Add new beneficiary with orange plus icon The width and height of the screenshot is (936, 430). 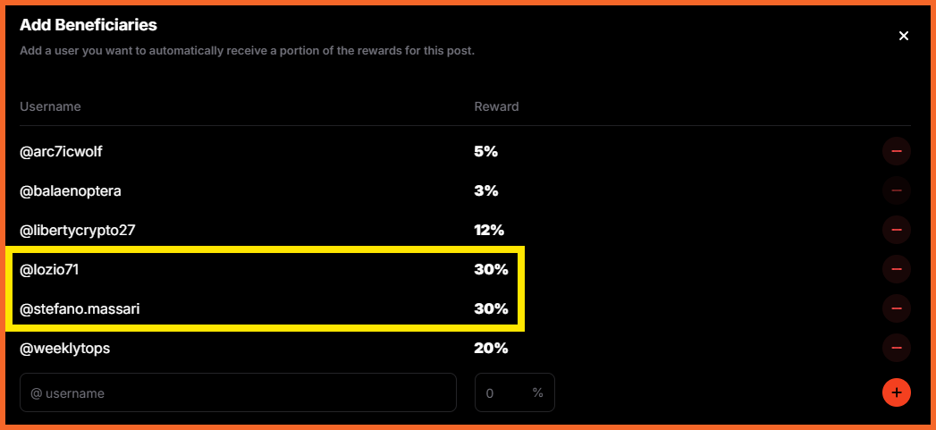pos(896,393)
